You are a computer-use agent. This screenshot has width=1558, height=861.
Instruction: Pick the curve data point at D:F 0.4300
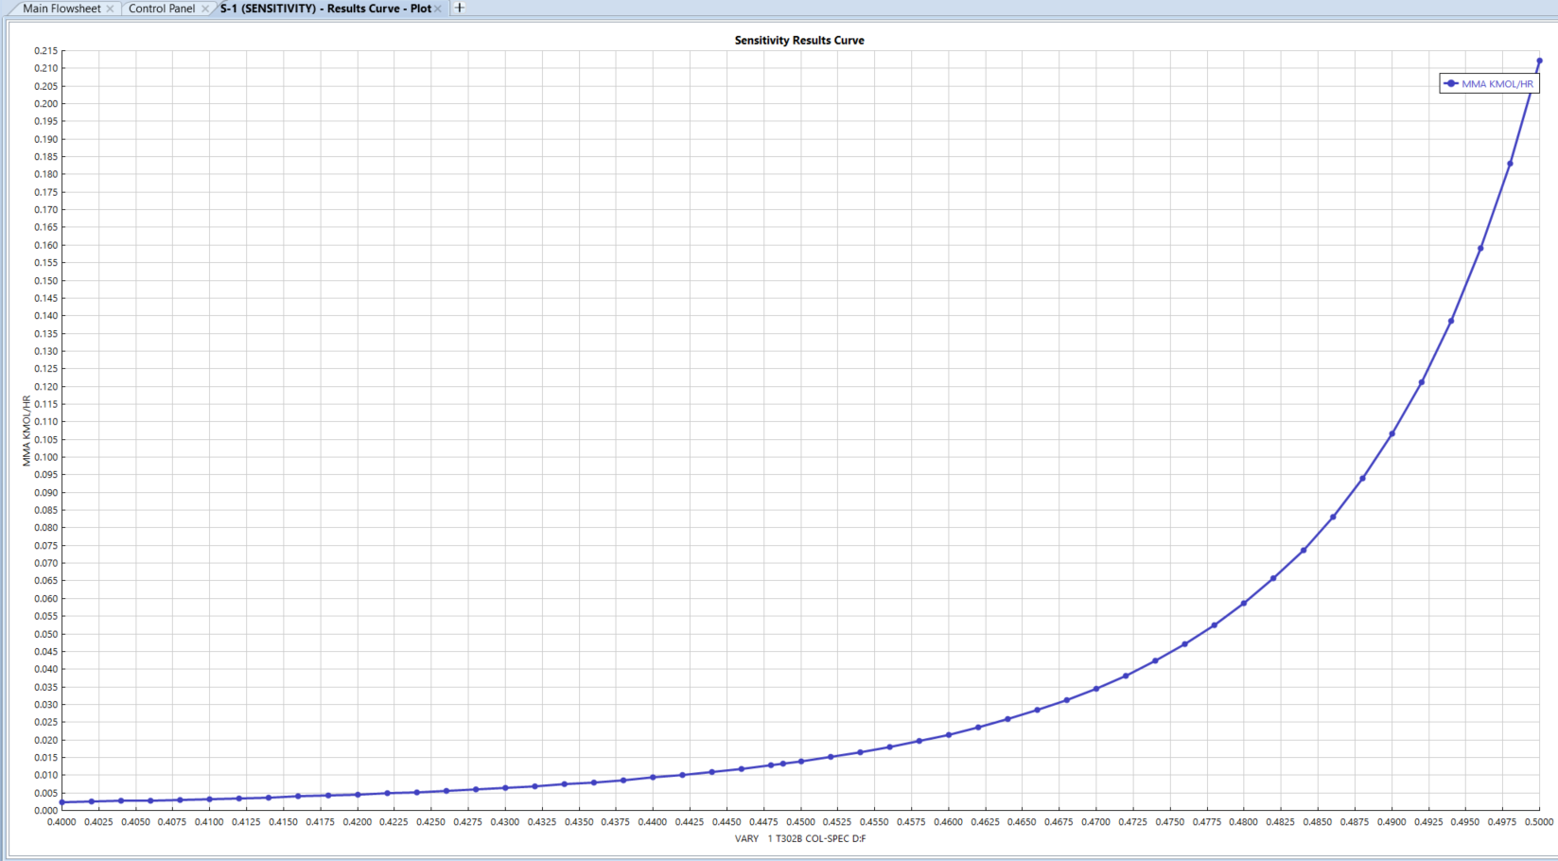point(505,788)
